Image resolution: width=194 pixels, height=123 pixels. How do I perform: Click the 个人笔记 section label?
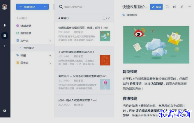point(21,18)
